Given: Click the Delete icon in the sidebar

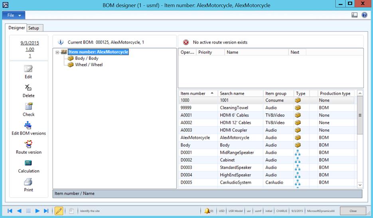Looking at the screenshot, I should tap(28, 87).
